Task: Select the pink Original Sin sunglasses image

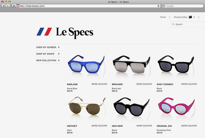Action: [176, 106]
